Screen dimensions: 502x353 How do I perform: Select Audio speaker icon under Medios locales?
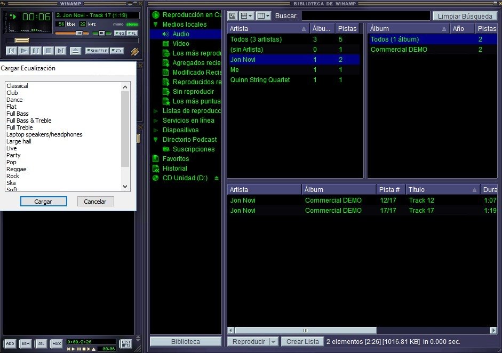tap(165, 34)
